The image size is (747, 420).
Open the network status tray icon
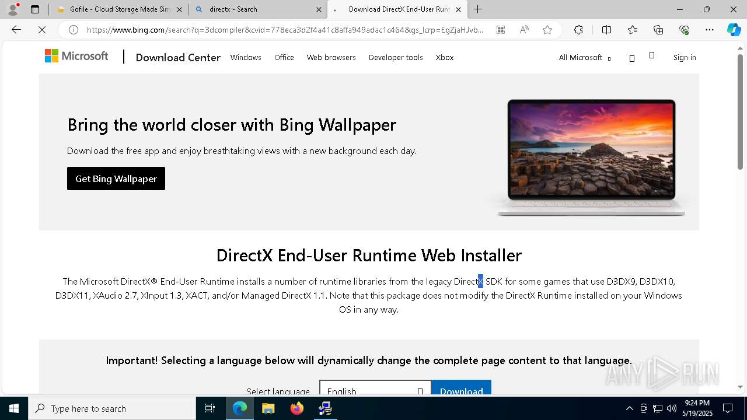(658, 408)
